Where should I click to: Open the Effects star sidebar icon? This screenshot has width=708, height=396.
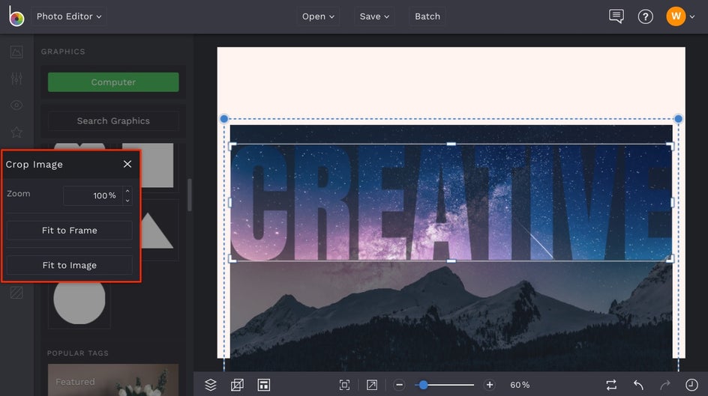point(16,132)
